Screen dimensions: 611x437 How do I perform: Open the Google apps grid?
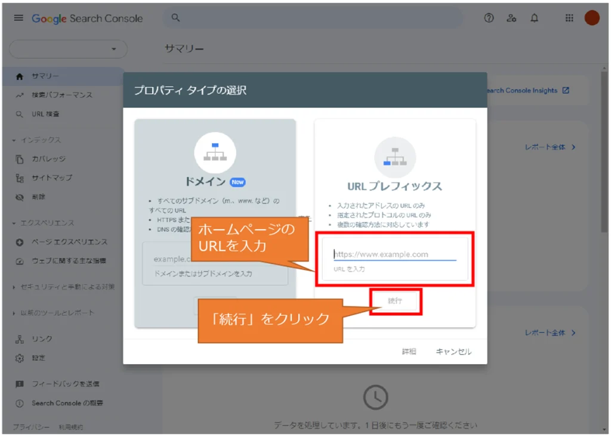(x=569, y=18)
